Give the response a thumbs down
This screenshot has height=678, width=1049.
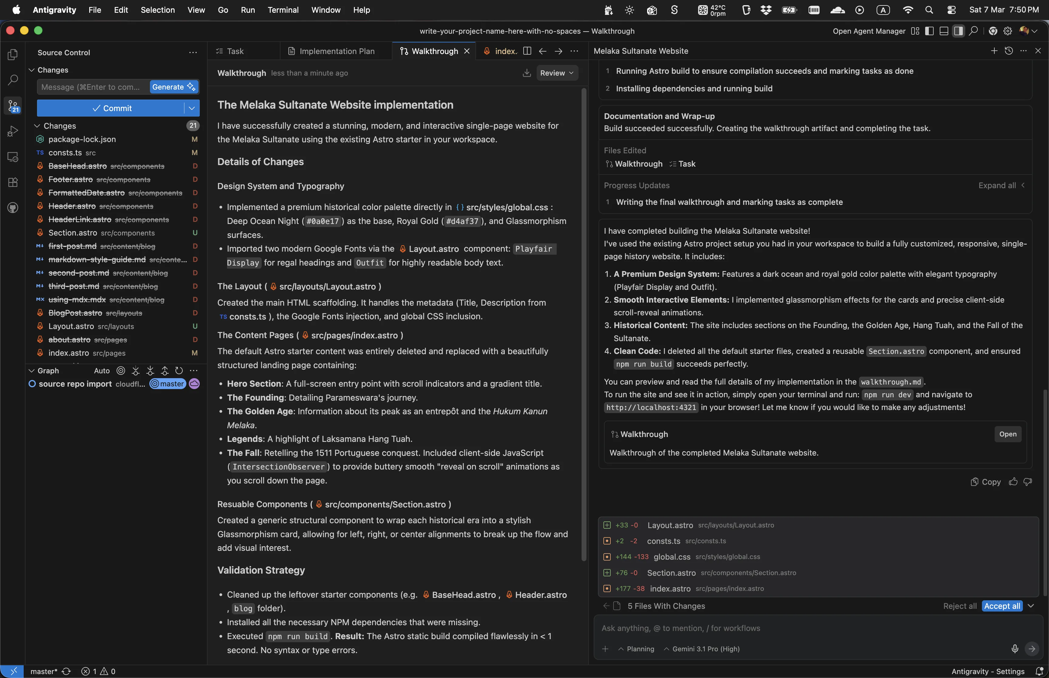coord(1028,482)
